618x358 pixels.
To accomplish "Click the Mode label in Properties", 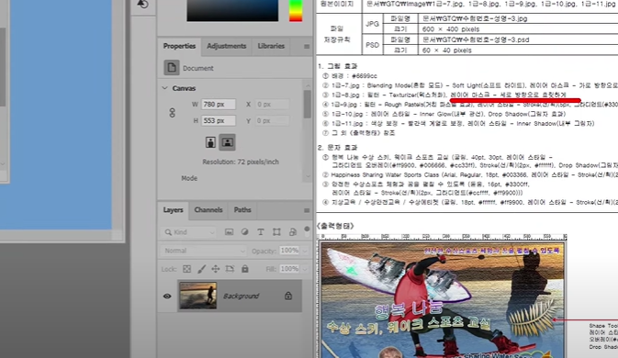I will tap(189, 178).
